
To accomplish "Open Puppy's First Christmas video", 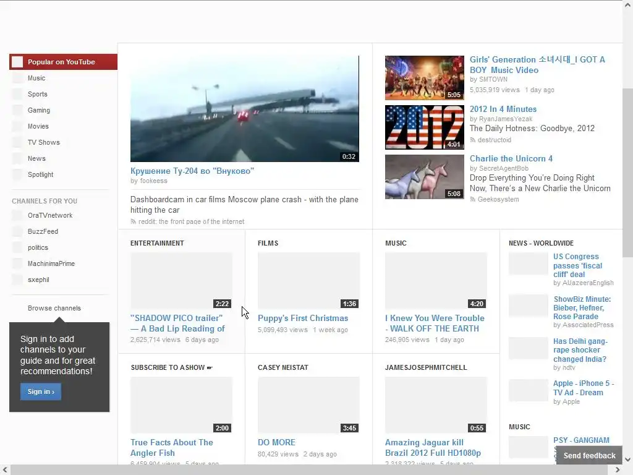I will [x=303, y=319].
